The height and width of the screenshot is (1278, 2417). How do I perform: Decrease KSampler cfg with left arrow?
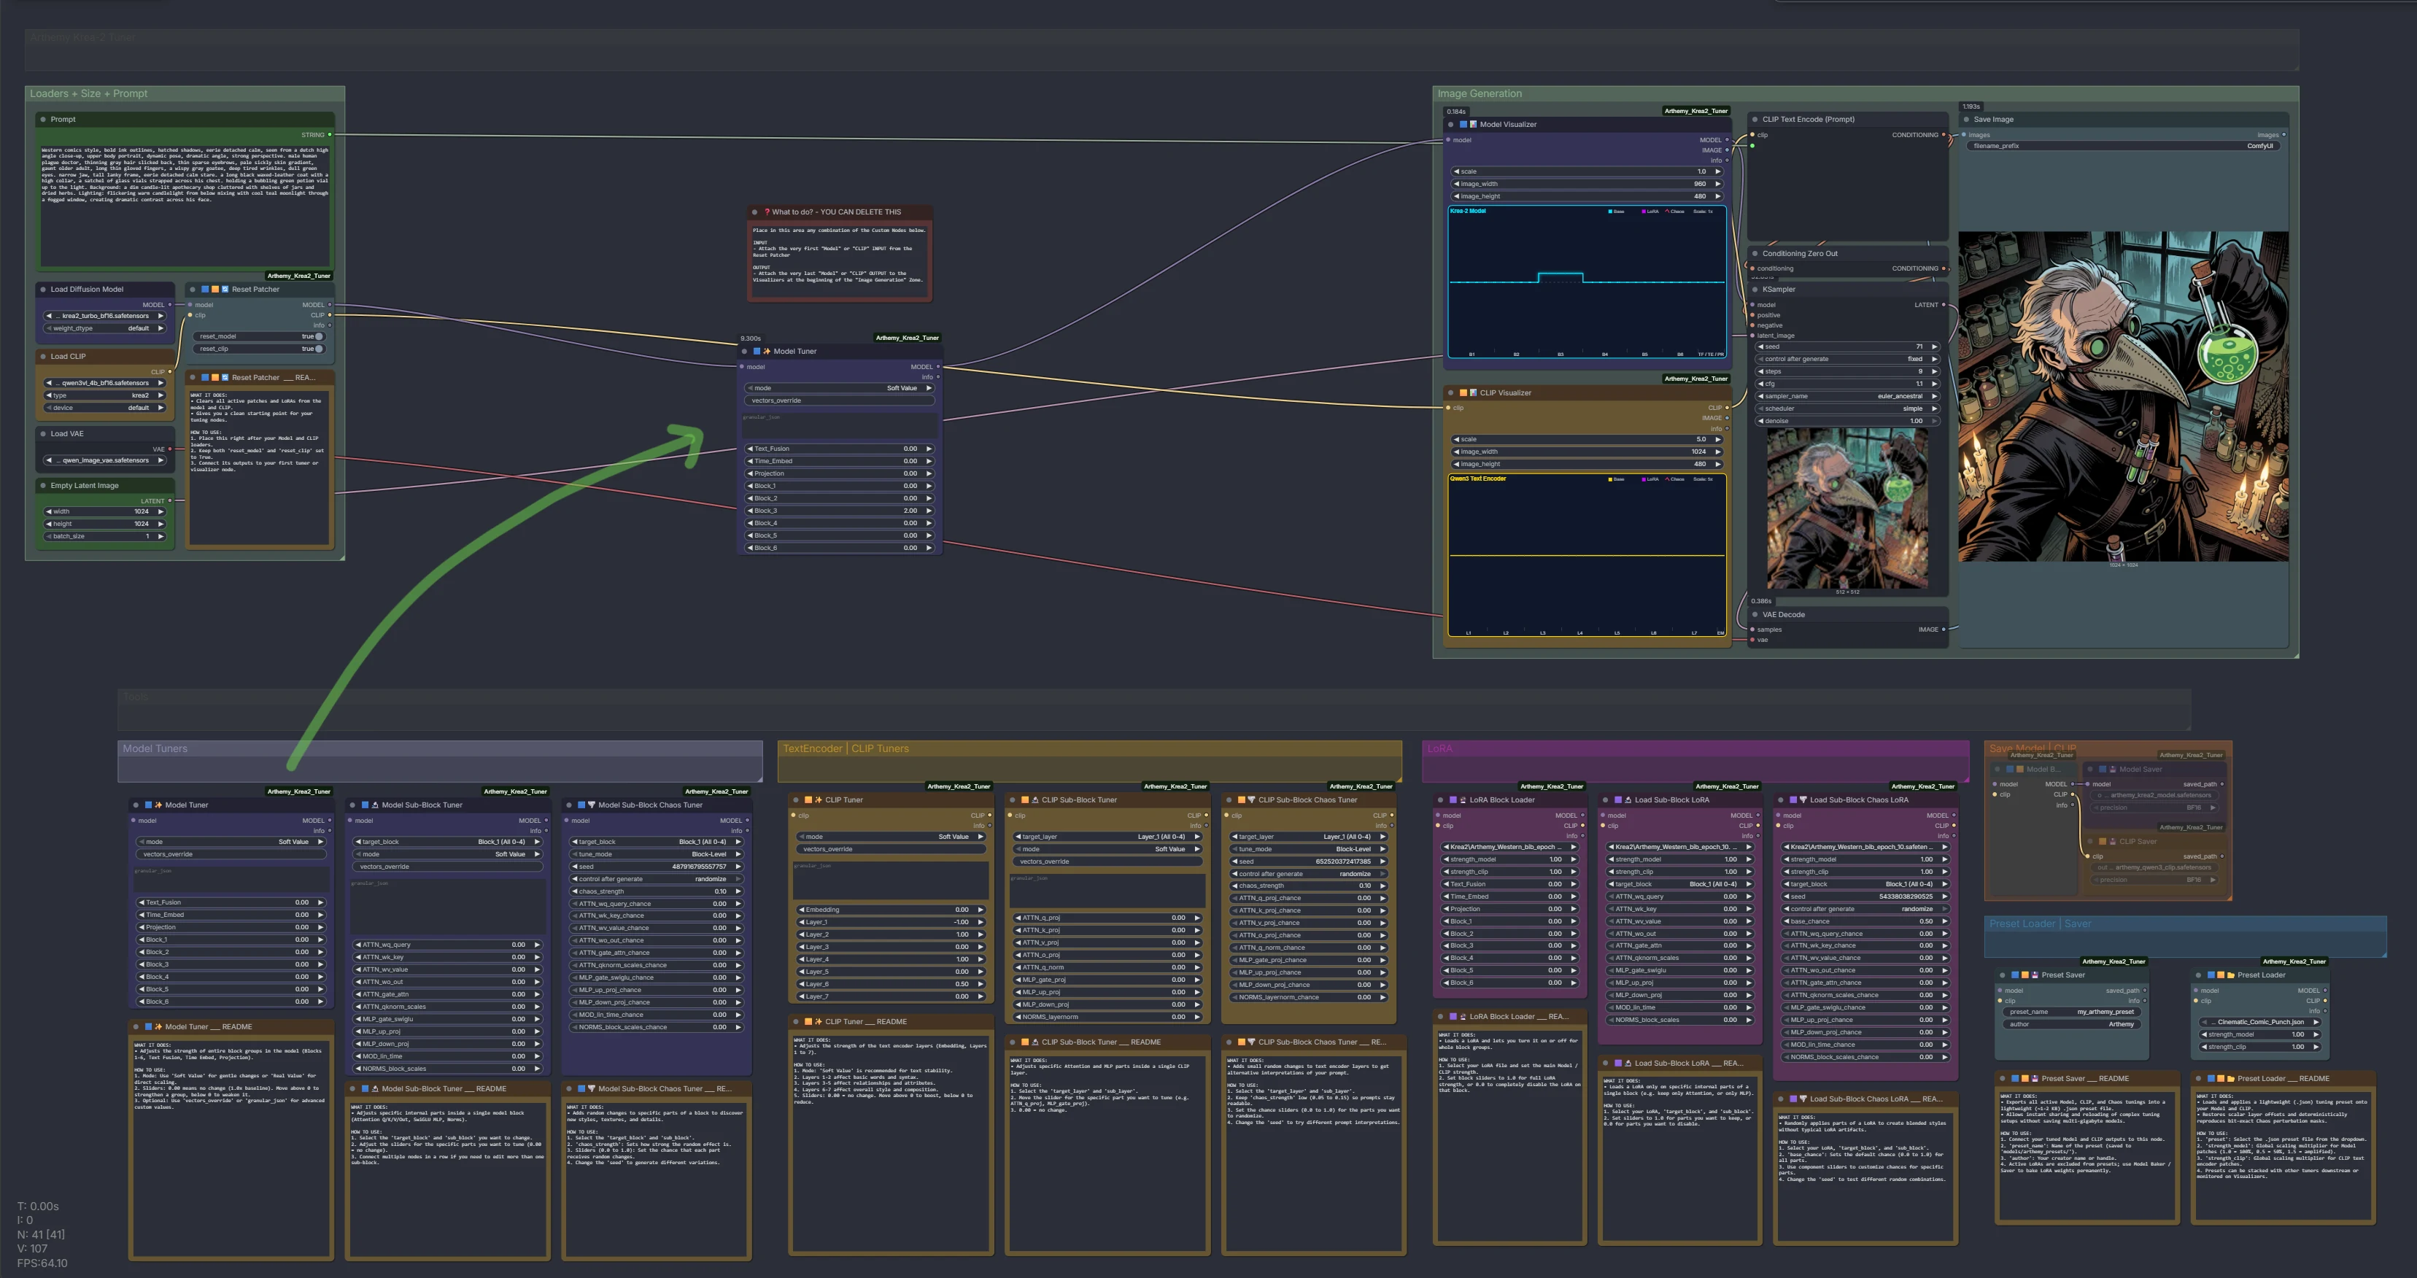(1761, 384)
